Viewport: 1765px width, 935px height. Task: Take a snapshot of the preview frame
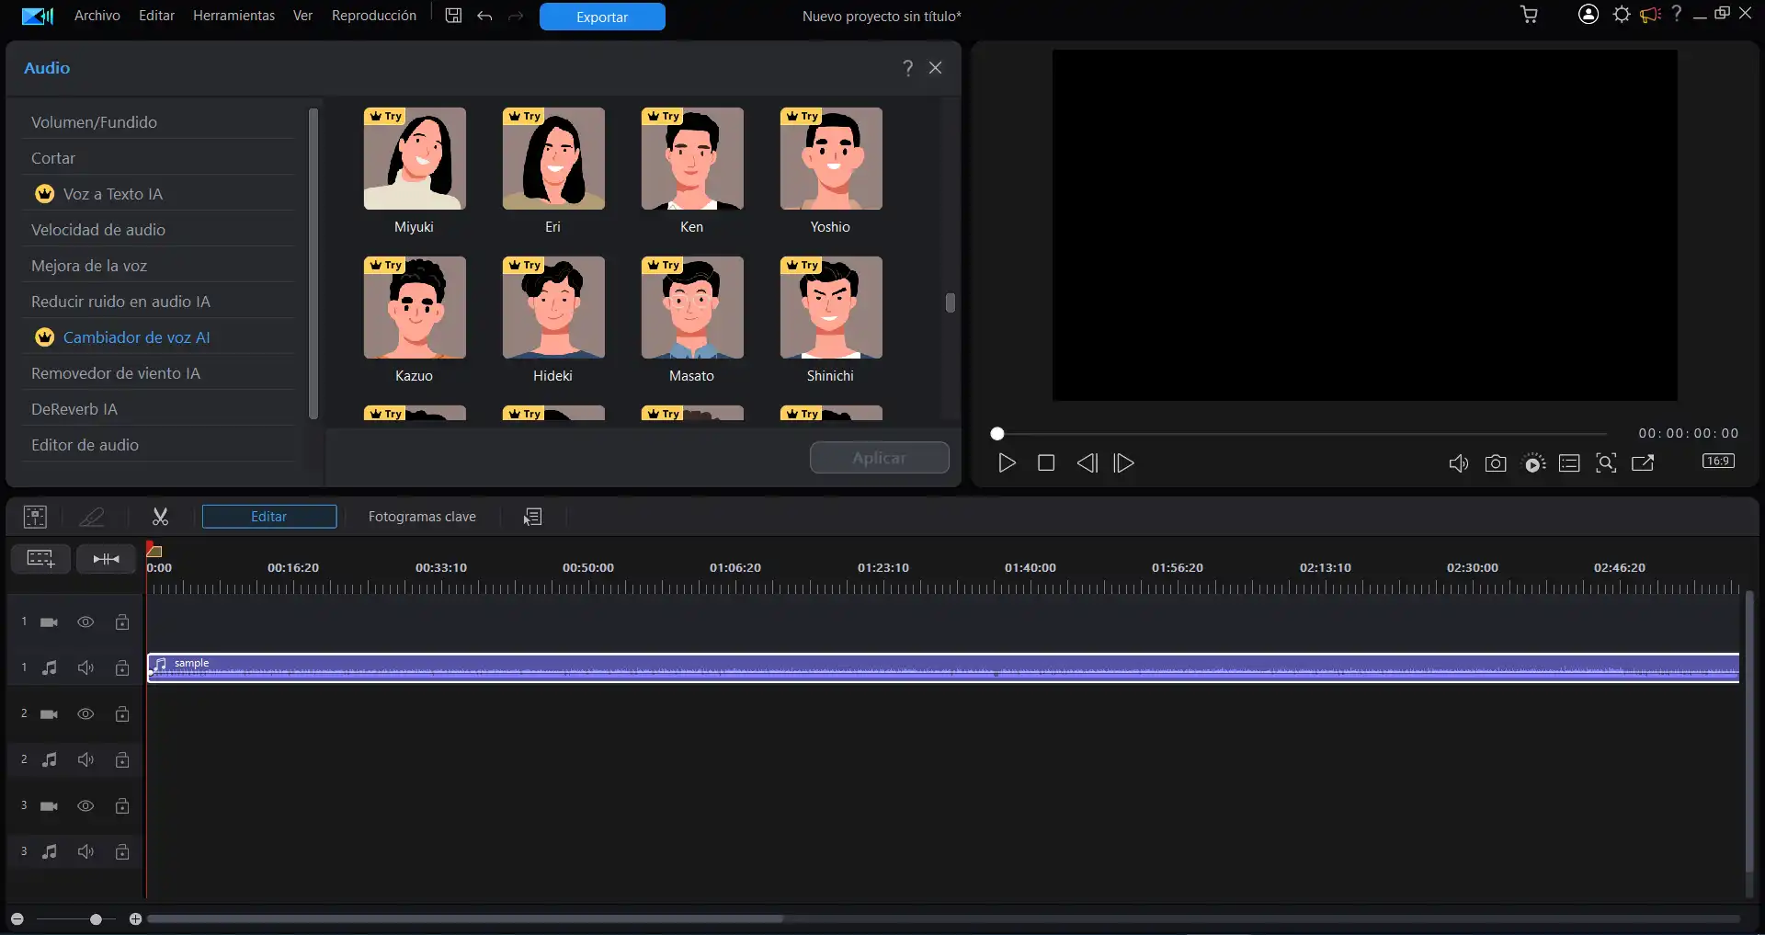[1496, 462]
